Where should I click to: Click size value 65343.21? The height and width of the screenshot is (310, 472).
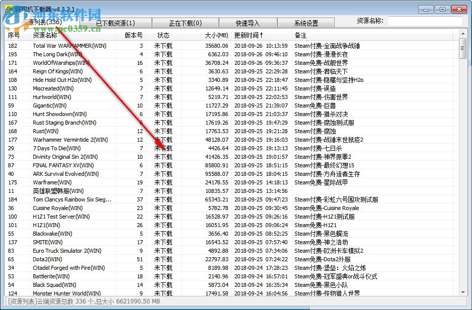tap(217, 199)
